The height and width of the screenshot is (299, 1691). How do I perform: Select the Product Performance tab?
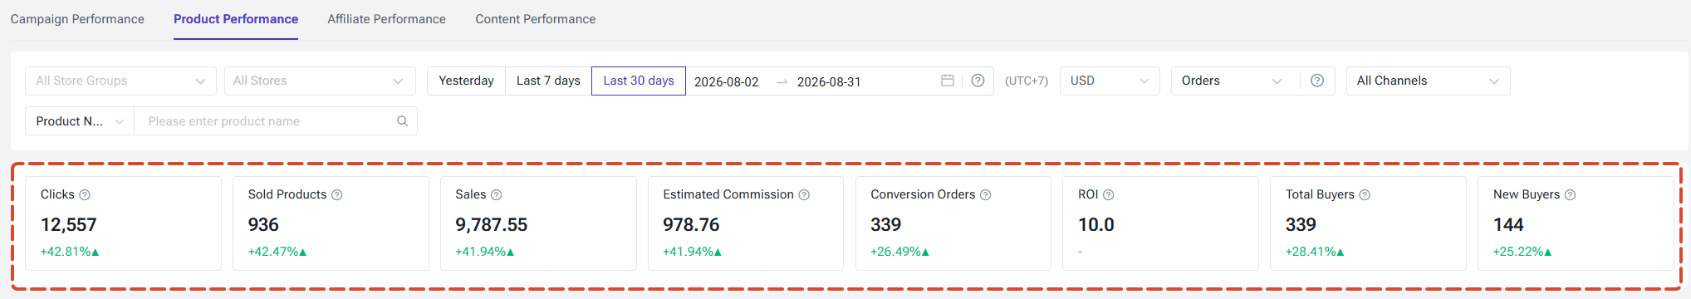point(236,19)
